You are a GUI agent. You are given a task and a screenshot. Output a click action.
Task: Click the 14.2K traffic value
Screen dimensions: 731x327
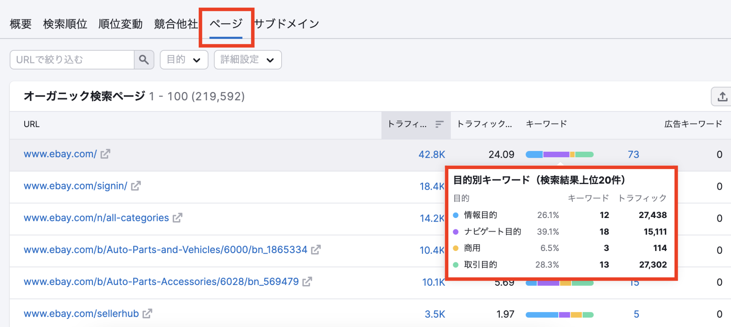(432, 218)
